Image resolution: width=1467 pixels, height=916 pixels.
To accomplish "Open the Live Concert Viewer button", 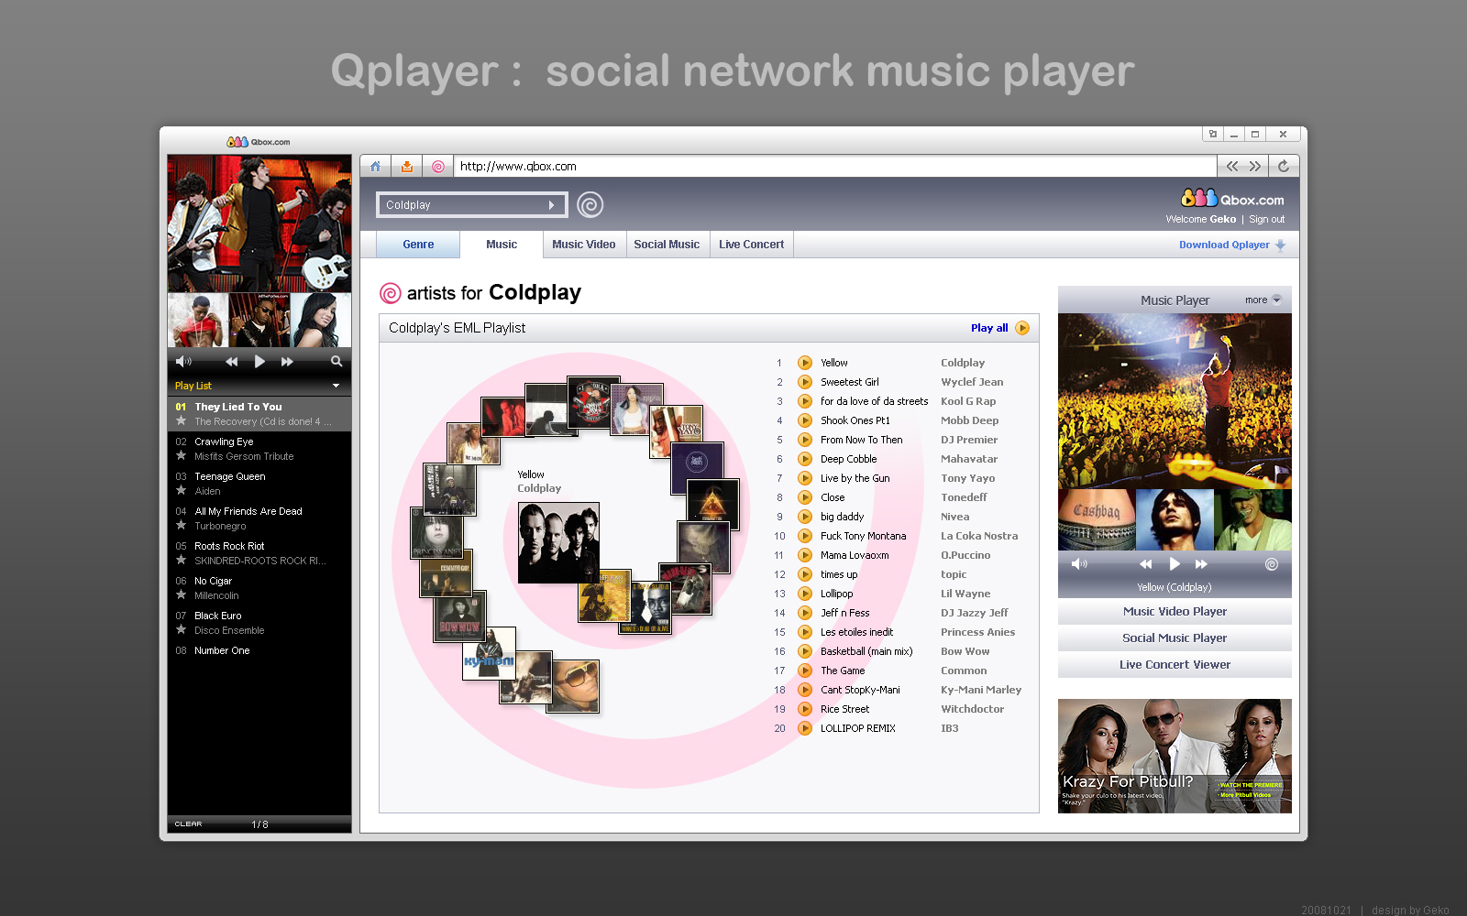I will (x=1175, y=665).
